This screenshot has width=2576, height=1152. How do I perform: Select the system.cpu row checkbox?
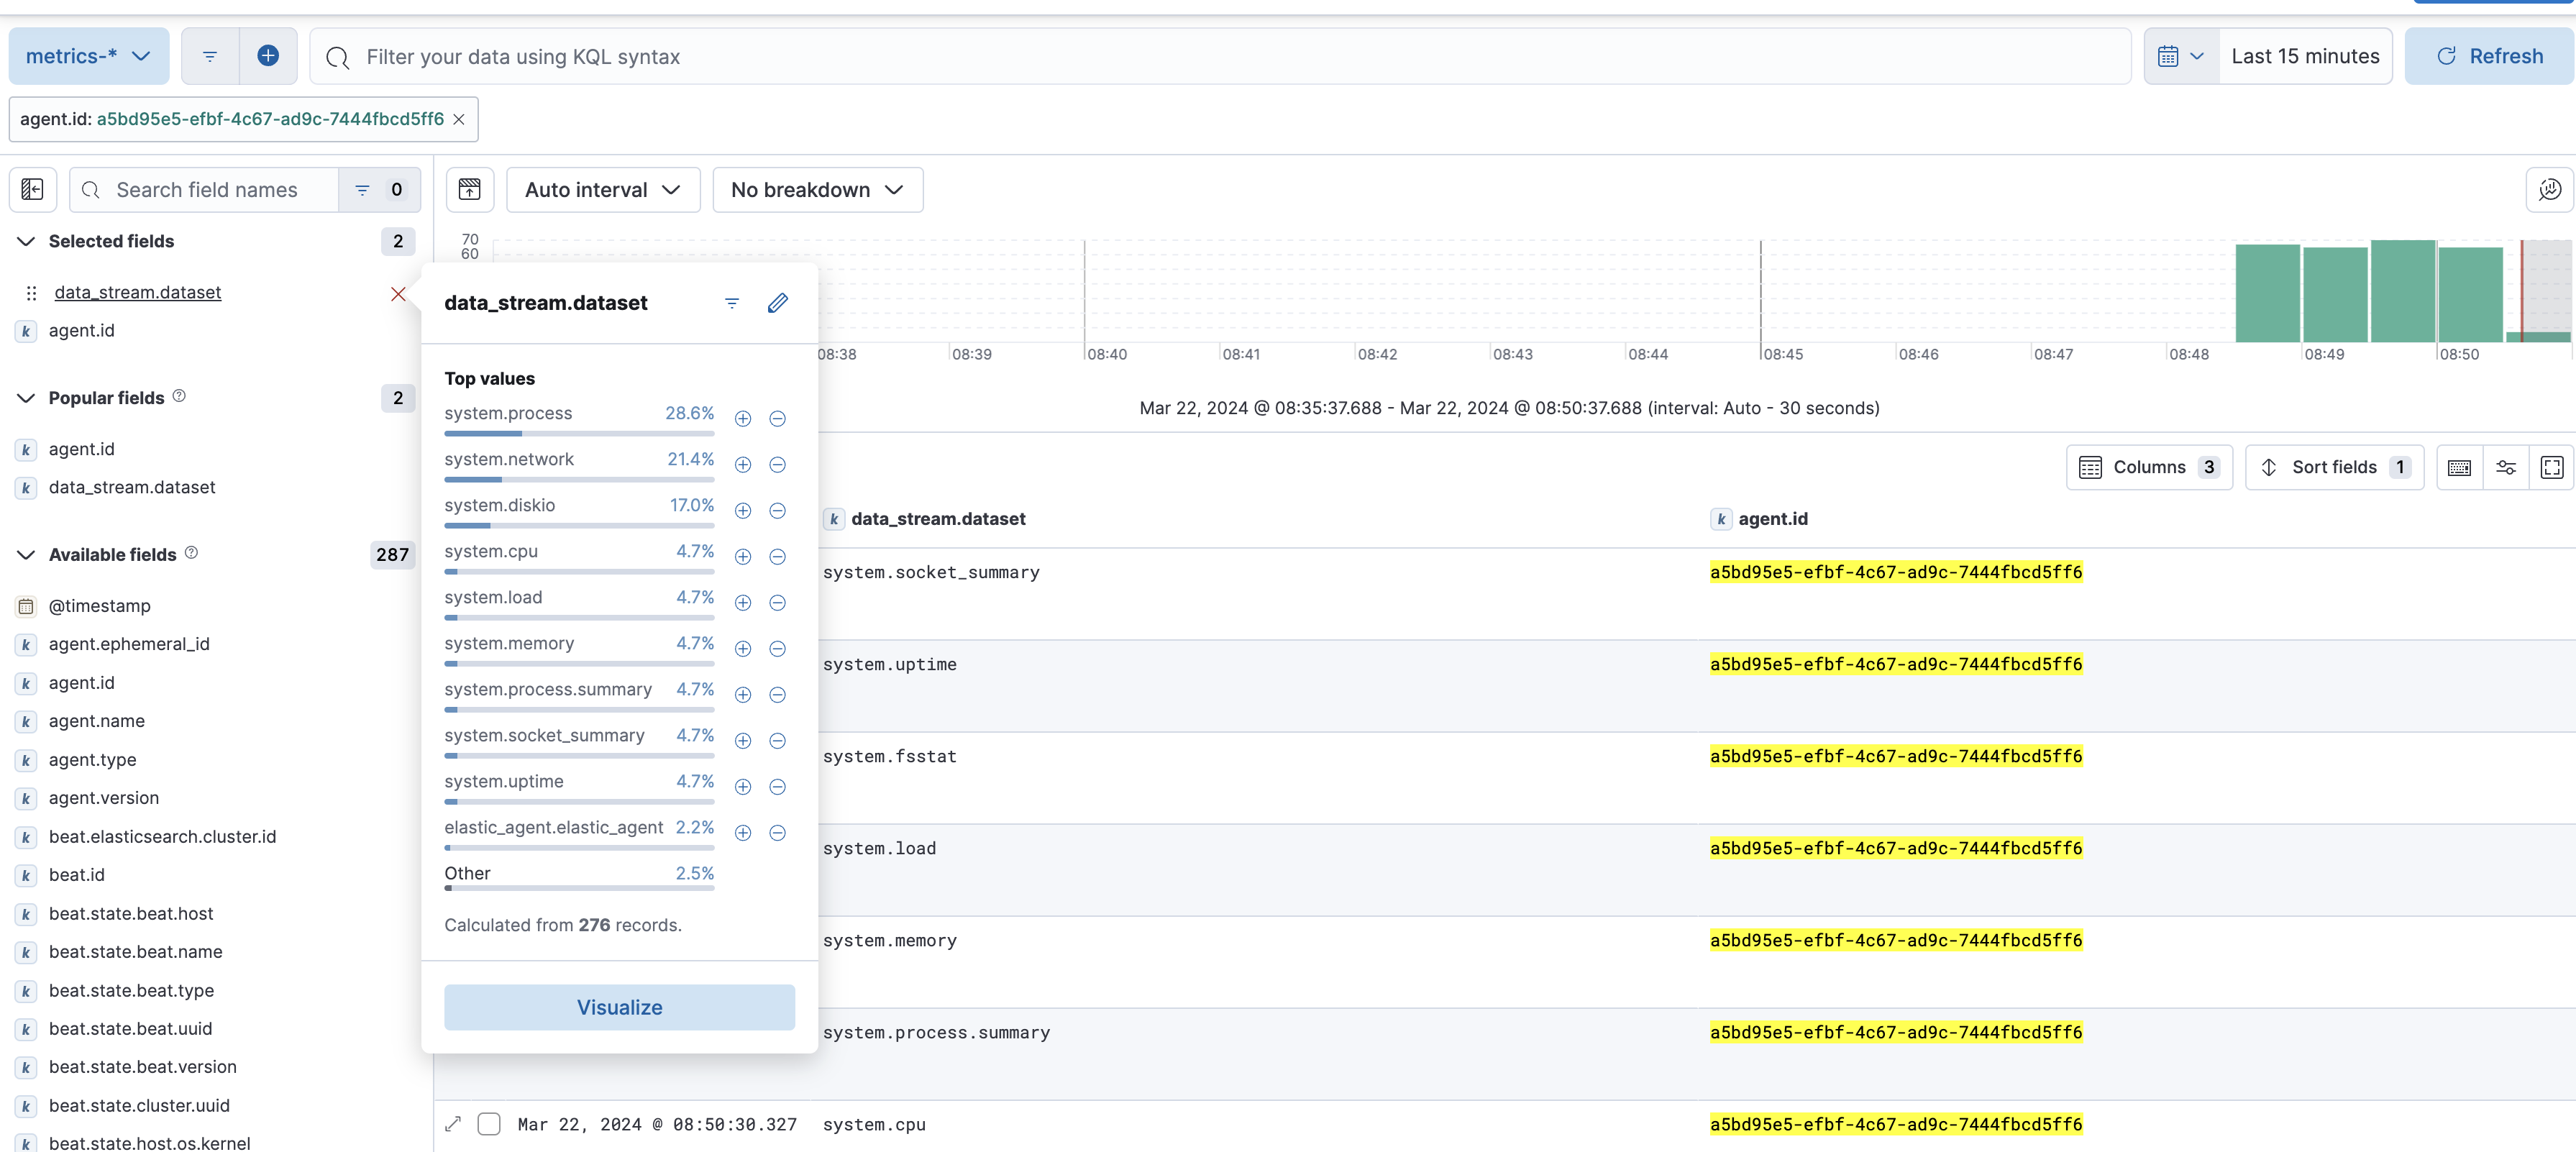click(x=489, y=1124)
